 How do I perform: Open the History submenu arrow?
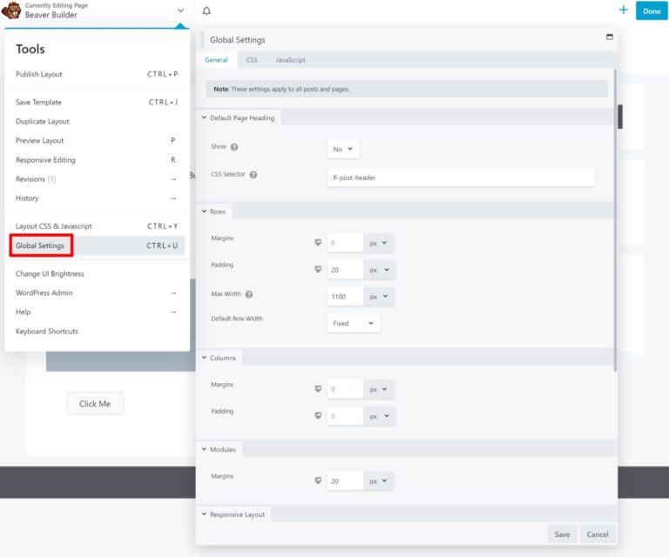[173, 198]
